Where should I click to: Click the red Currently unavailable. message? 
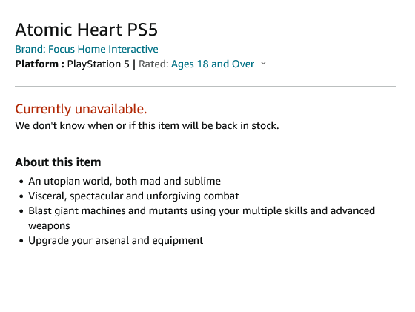(x=81, y=109)
